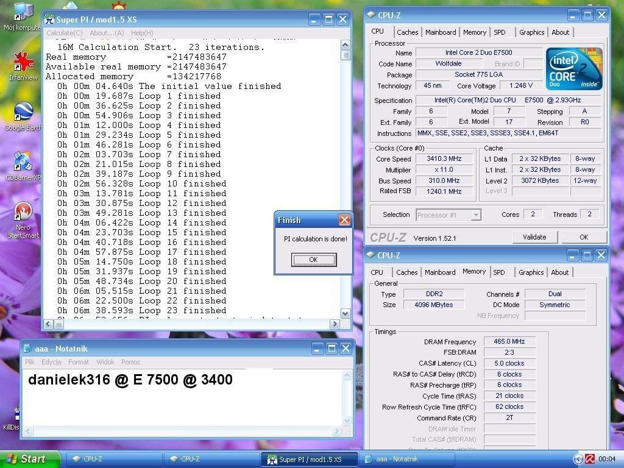The width and height of the screenshot is (624, 468).
Task: Launch the CDBurnerXP desktop shortcut
Action: click(x=23, y=166)
